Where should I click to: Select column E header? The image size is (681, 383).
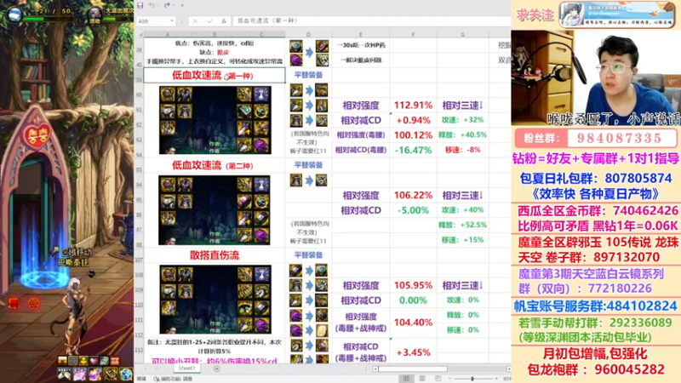click(360, 34)
